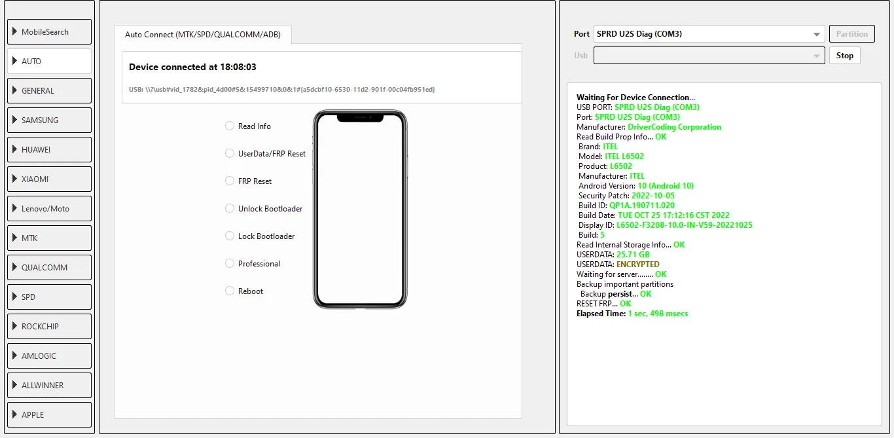894x438 pixels.
Task: Open the SPD sidebar section
Action: [x=49, y=297]
